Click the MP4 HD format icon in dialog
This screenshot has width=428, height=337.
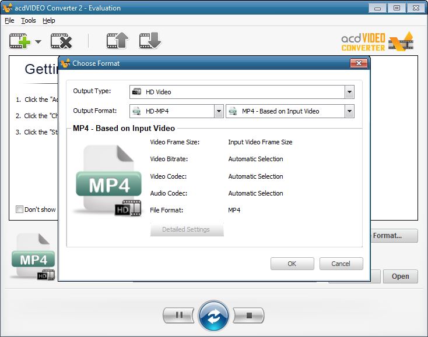click(108, 180)
